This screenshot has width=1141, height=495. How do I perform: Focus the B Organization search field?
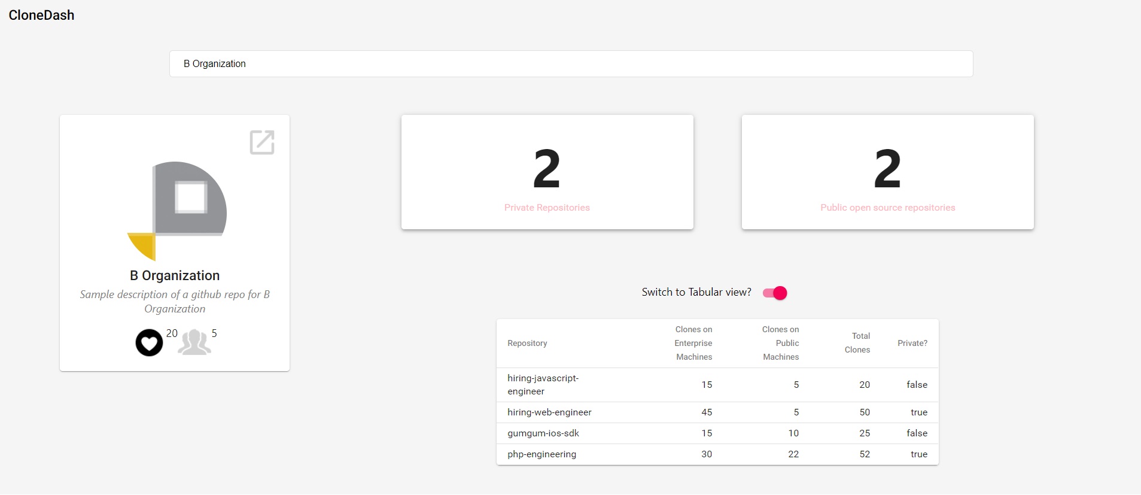click(x=571, y=63)
